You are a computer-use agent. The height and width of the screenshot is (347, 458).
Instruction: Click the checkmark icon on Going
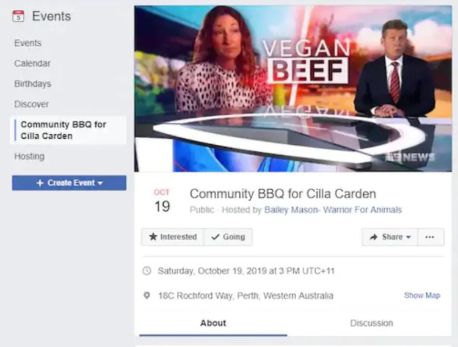[x=216, y=237]
